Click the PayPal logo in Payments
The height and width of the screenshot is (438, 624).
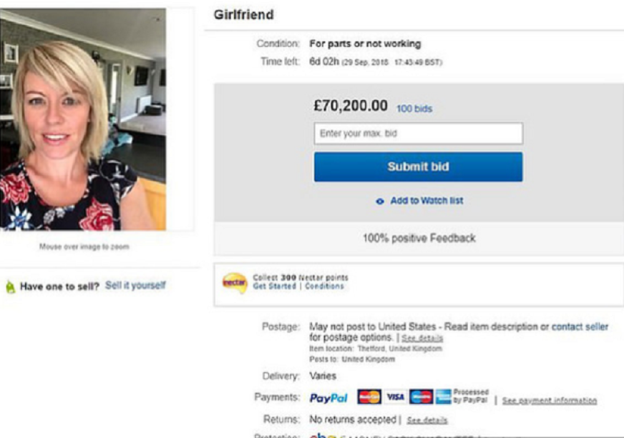329,398
